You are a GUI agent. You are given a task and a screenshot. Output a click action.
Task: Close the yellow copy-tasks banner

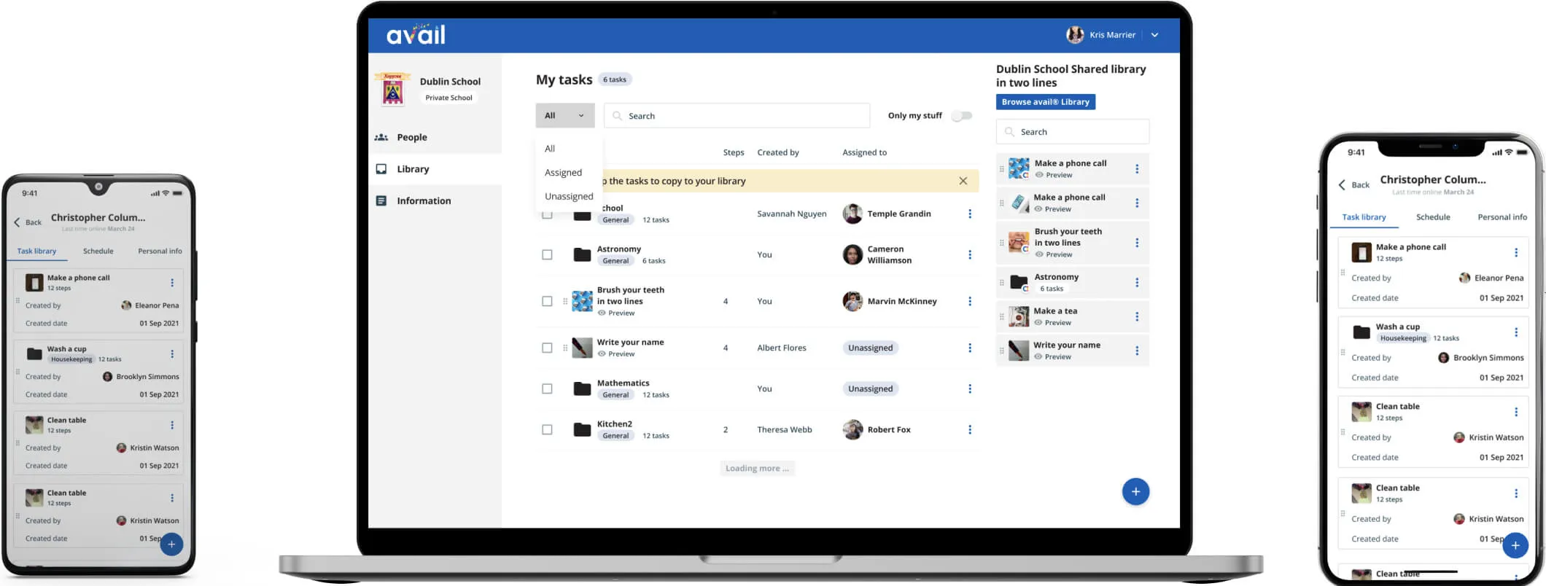pyautogui.click(x=963, y=181)
